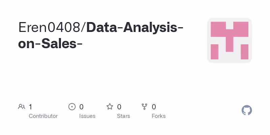
Task: Open the GitHub Octocat logo
Action: pyautogui.click(x=247, y=110)
